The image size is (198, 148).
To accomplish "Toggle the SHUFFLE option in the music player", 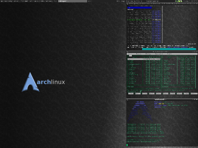I will click(176, 47).
